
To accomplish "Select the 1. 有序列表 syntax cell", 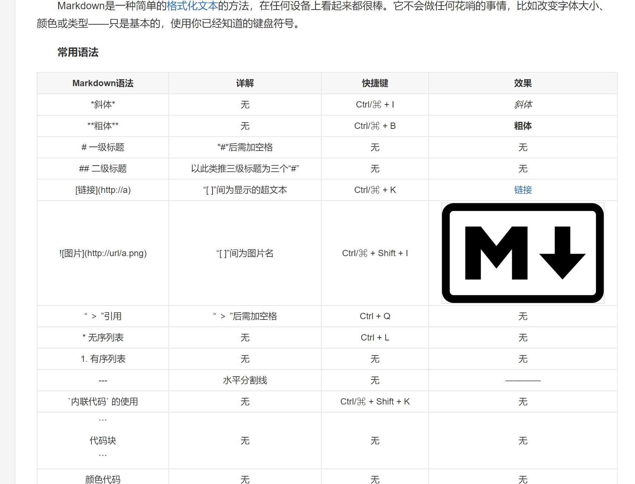I will point(103,359).
